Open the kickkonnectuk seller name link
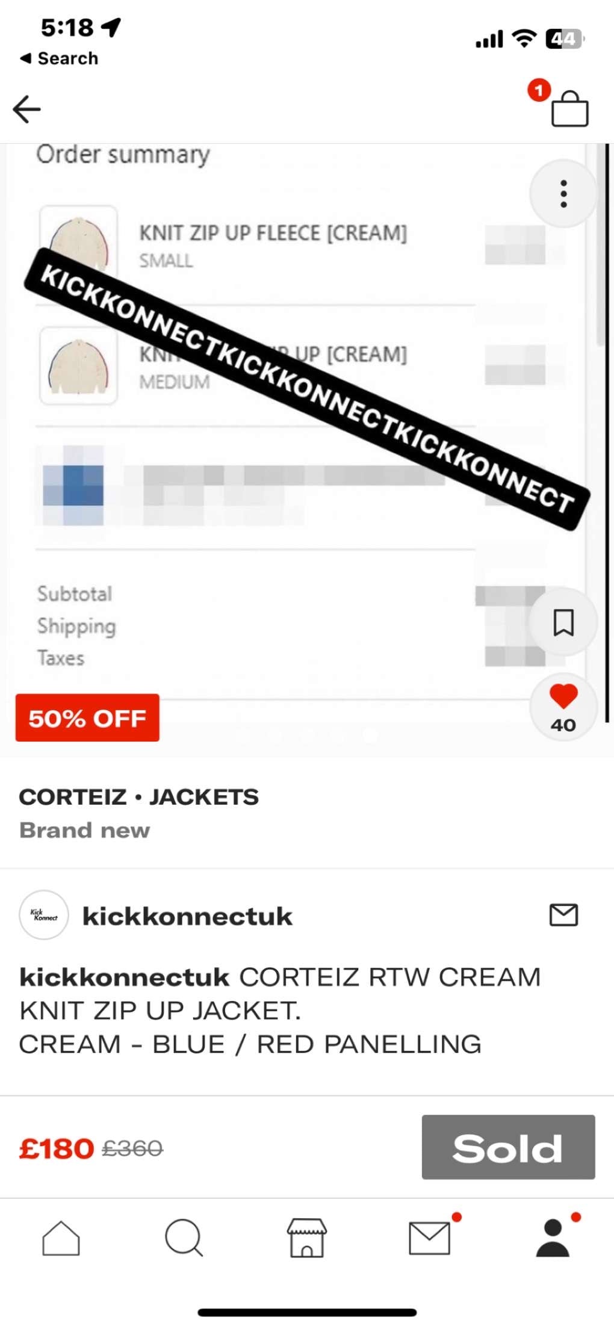 pyautogui.click(x=187, y=916)
